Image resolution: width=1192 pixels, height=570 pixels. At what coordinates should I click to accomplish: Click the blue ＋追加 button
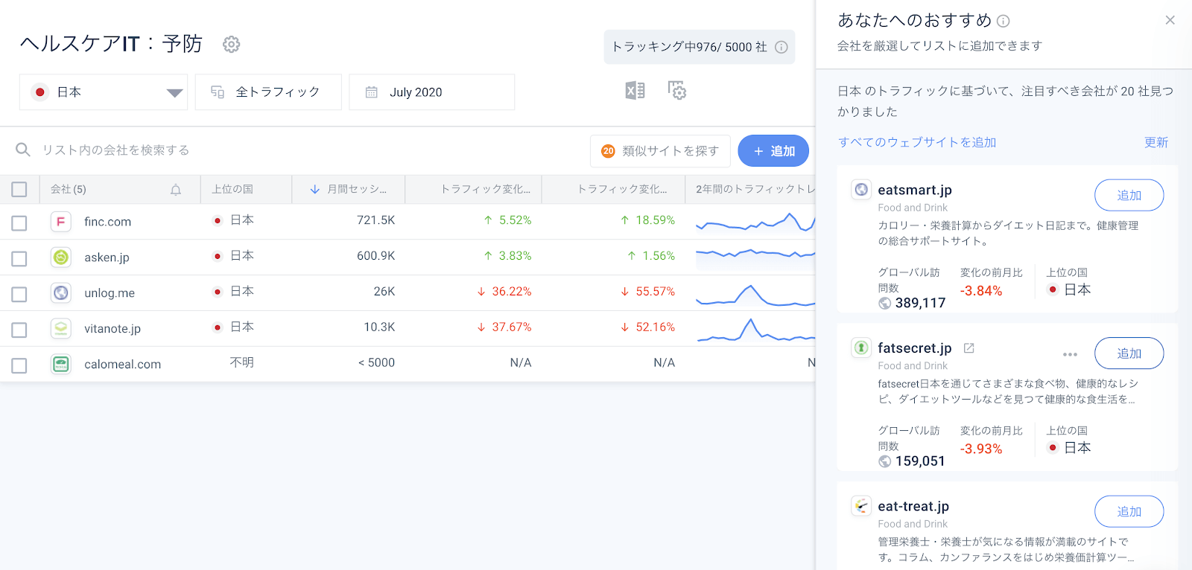pos(773,151)
